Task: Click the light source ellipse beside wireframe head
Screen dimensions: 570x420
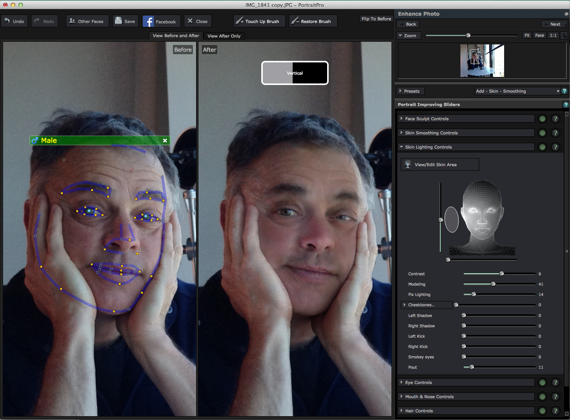Action: coord(452,220)
